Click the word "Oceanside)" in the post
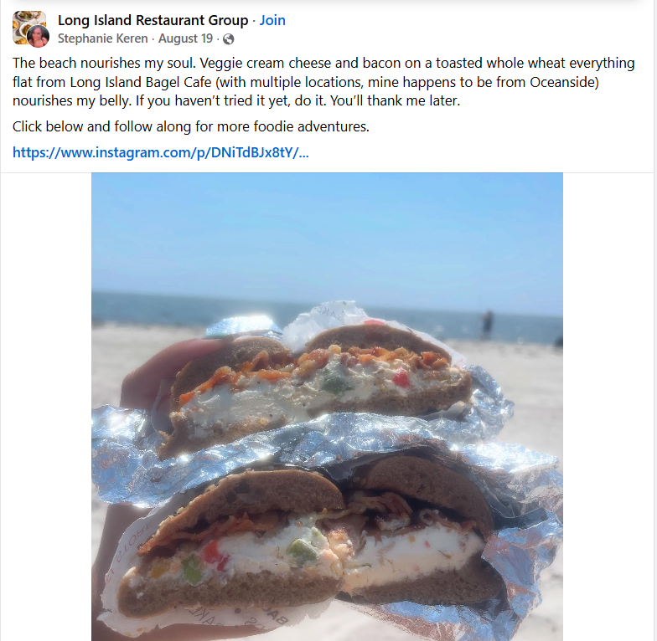The height and width of the screenshot is (641, 657). pos(565,82)
